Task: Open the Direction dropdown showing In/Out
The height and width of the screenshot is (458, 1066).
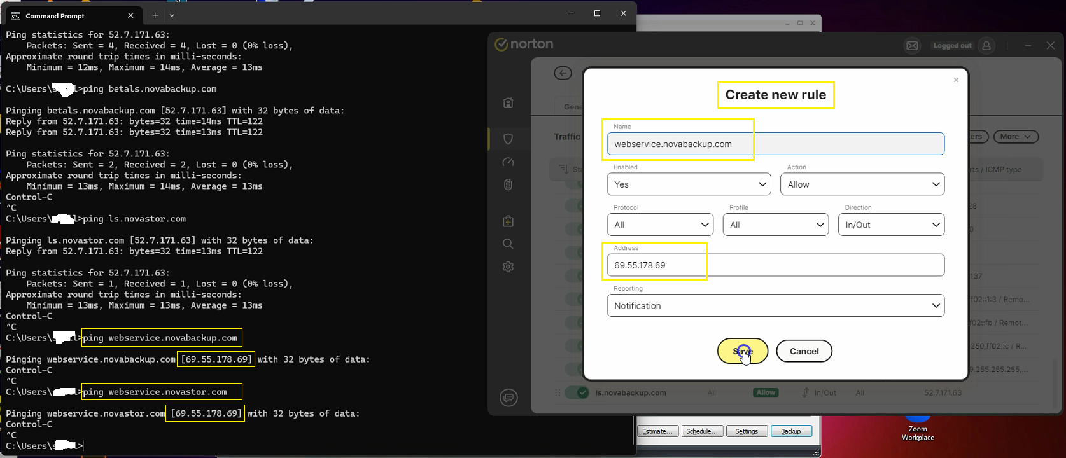Action: tap(892, 225)
